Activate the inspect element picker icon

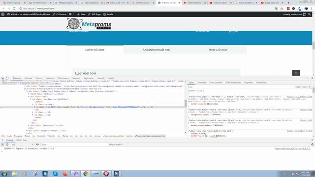point(3,78)
